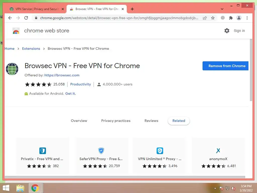Go to Extensions breadcrumb link
Screen dimensions: 257x193
click(31, 49)
